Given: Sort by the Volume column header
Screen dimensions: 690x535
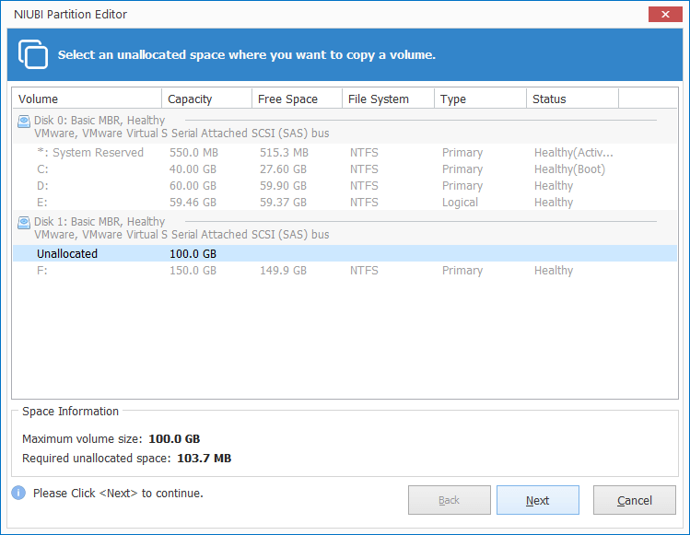Looking at the screenshot, I should [87, 99].
